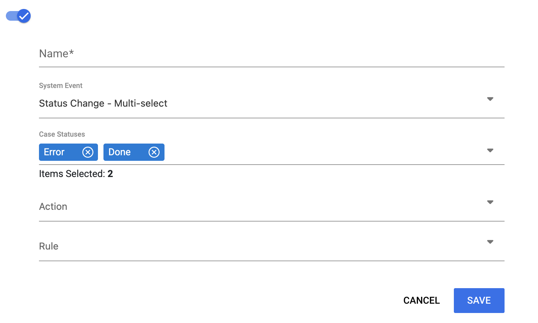Open the Action dropdown
The image size is (538, 323).
[x=262, y=207]
